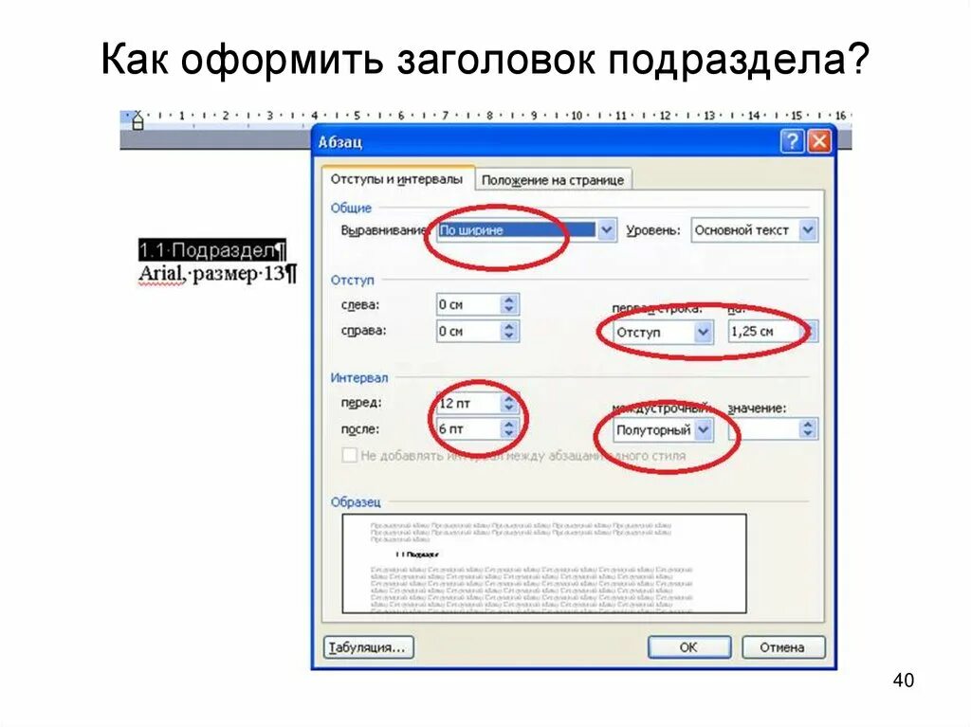Viewport: 971px width, 727px height.
Task: Select the Отступы и интервалы tab
Action: [397, 179]
